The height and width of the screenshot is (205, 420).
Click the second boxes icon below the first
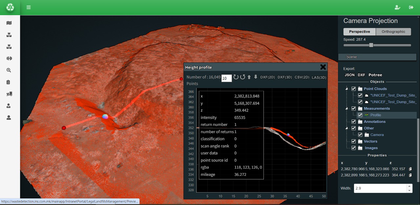coord(9,47)
